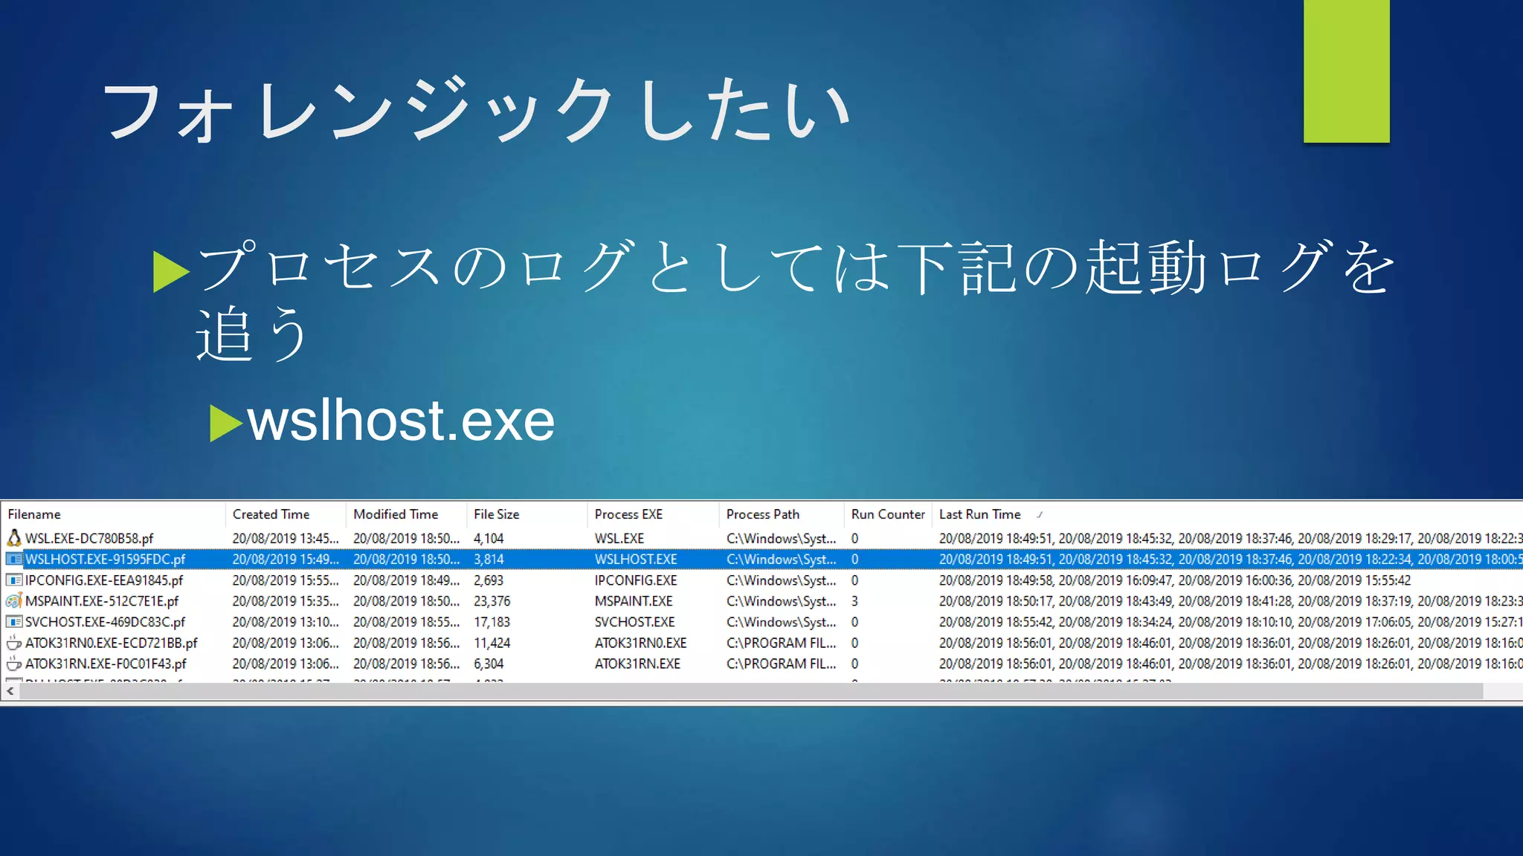This screenshot has height=856, width=1523.
Task: Click Process EXE cell SVCHOST.EXE
Action: (x=635, y=621)
